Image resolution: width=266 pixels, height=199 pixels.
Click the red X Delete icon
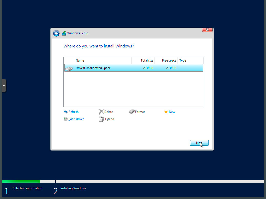click(x=102, y=112)
